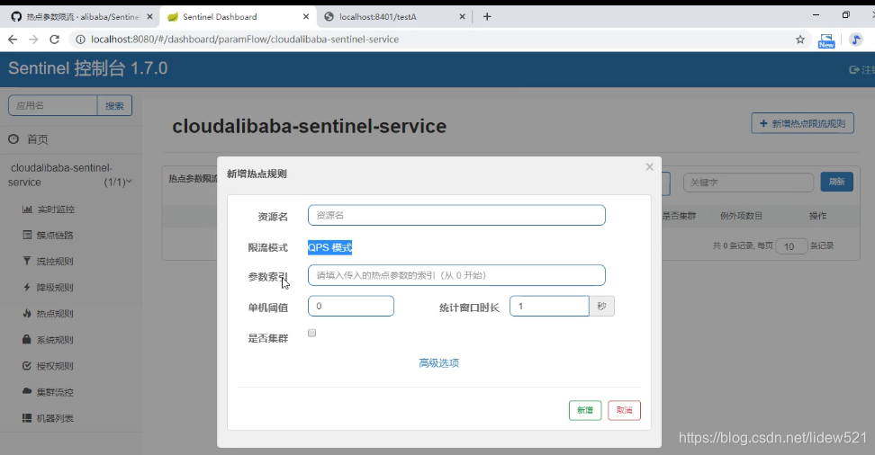This screenshot has width=875, height=455.
Task: Click the 参数索引 input field
Action: [x=456, y=275]
